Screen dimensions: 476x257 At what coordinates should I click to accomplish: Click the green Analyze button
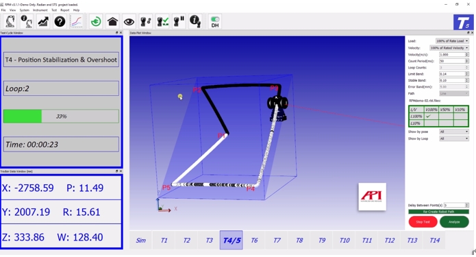click(x=454, y=222)
